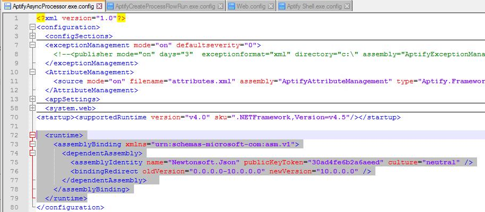
Task: Open the Aptify Shell.exe.config tab
Action: [315, 6]
